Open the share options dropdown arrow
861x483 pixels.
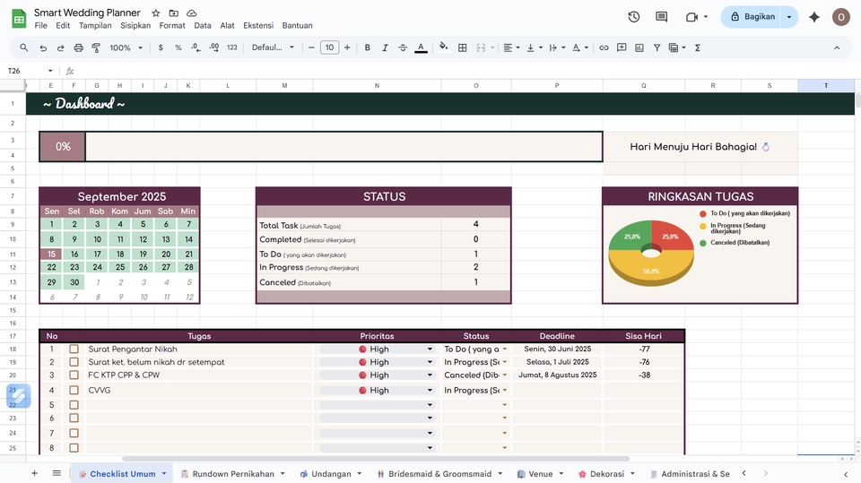click(x=789, y=17)
